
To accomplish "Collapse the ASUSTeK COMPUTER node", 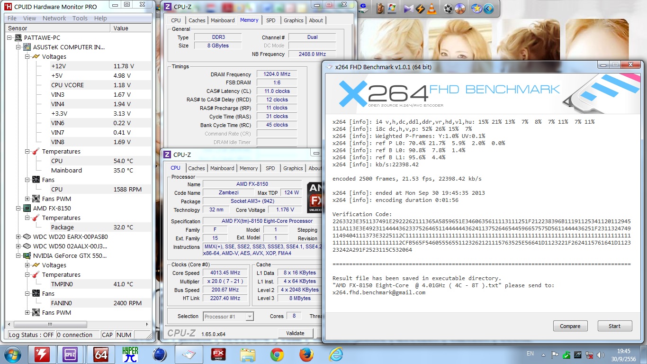I will click(x=19, y=47).
